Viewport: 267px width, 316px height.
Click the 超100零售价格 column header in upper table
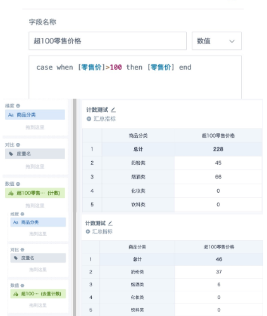(218, 135)
